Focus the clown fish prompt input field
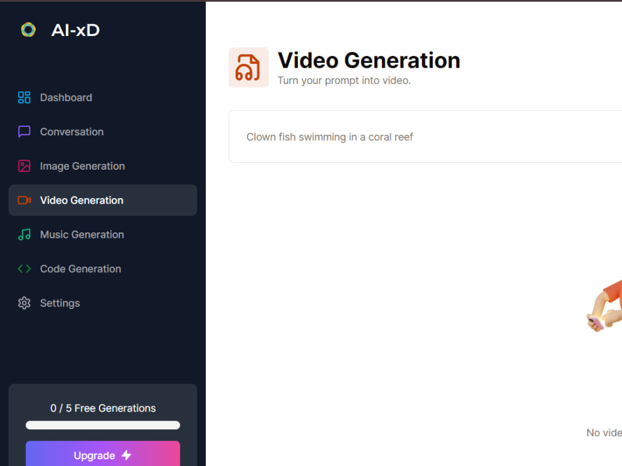The width and height of the screenshot is (622, 466). tap(425, 137)
